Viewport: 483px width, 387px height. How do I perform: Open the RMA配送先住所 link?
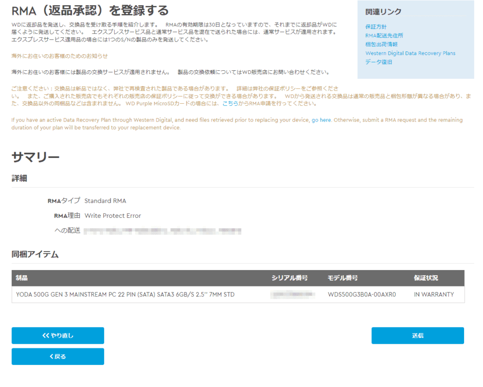click(x=384, y=35)
